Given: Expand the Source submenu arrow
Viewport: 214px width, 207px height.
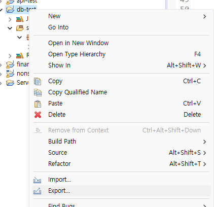Looking at the screenshot, I should 204,153.
